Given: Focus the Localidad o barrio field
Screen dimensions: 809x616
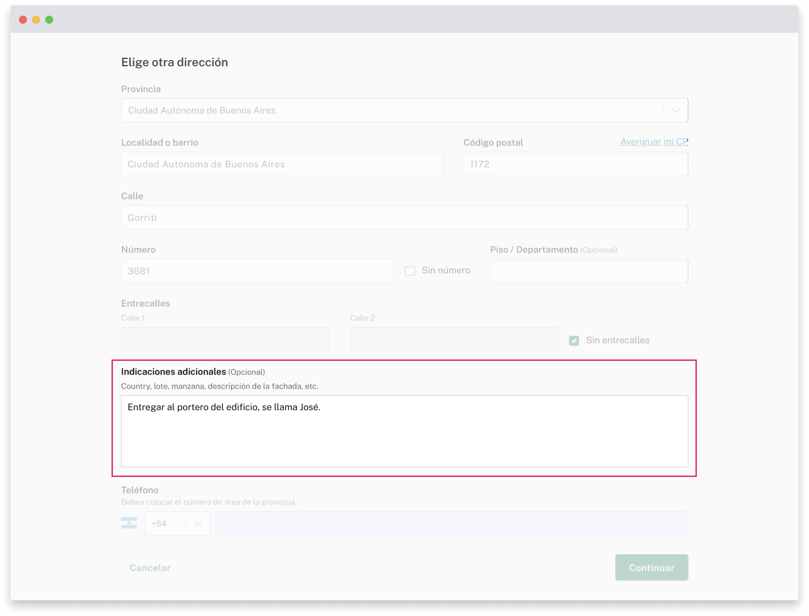Looking at the screenshot, I should tap(282, 164).
